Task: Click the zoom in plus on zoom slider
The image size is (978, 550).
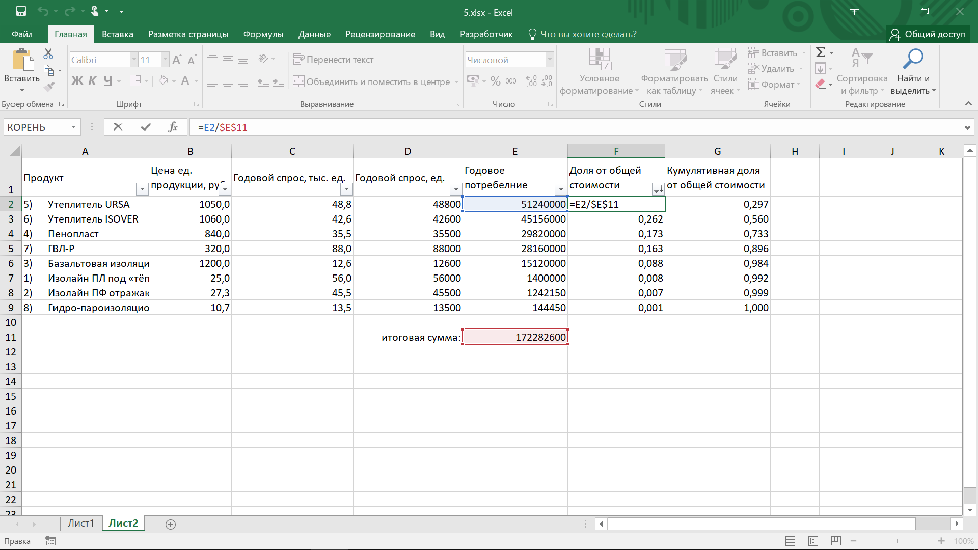Action: point(941,541)
